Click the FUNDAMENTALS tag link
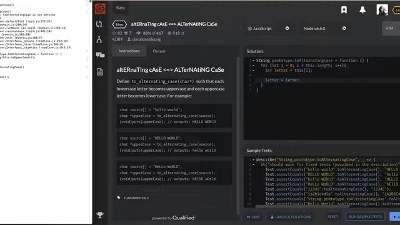The width and height of the screenshot is (400, 225). 136,197
